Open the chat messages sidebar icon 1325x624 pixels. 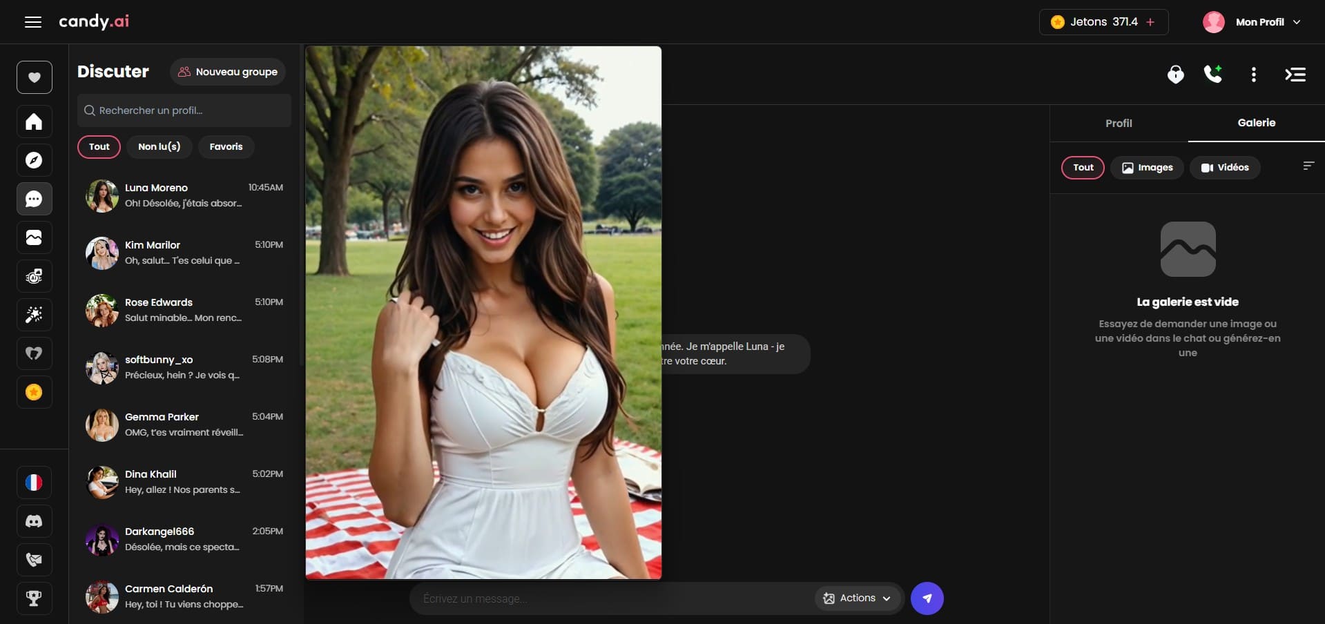[x=33, y=199]
